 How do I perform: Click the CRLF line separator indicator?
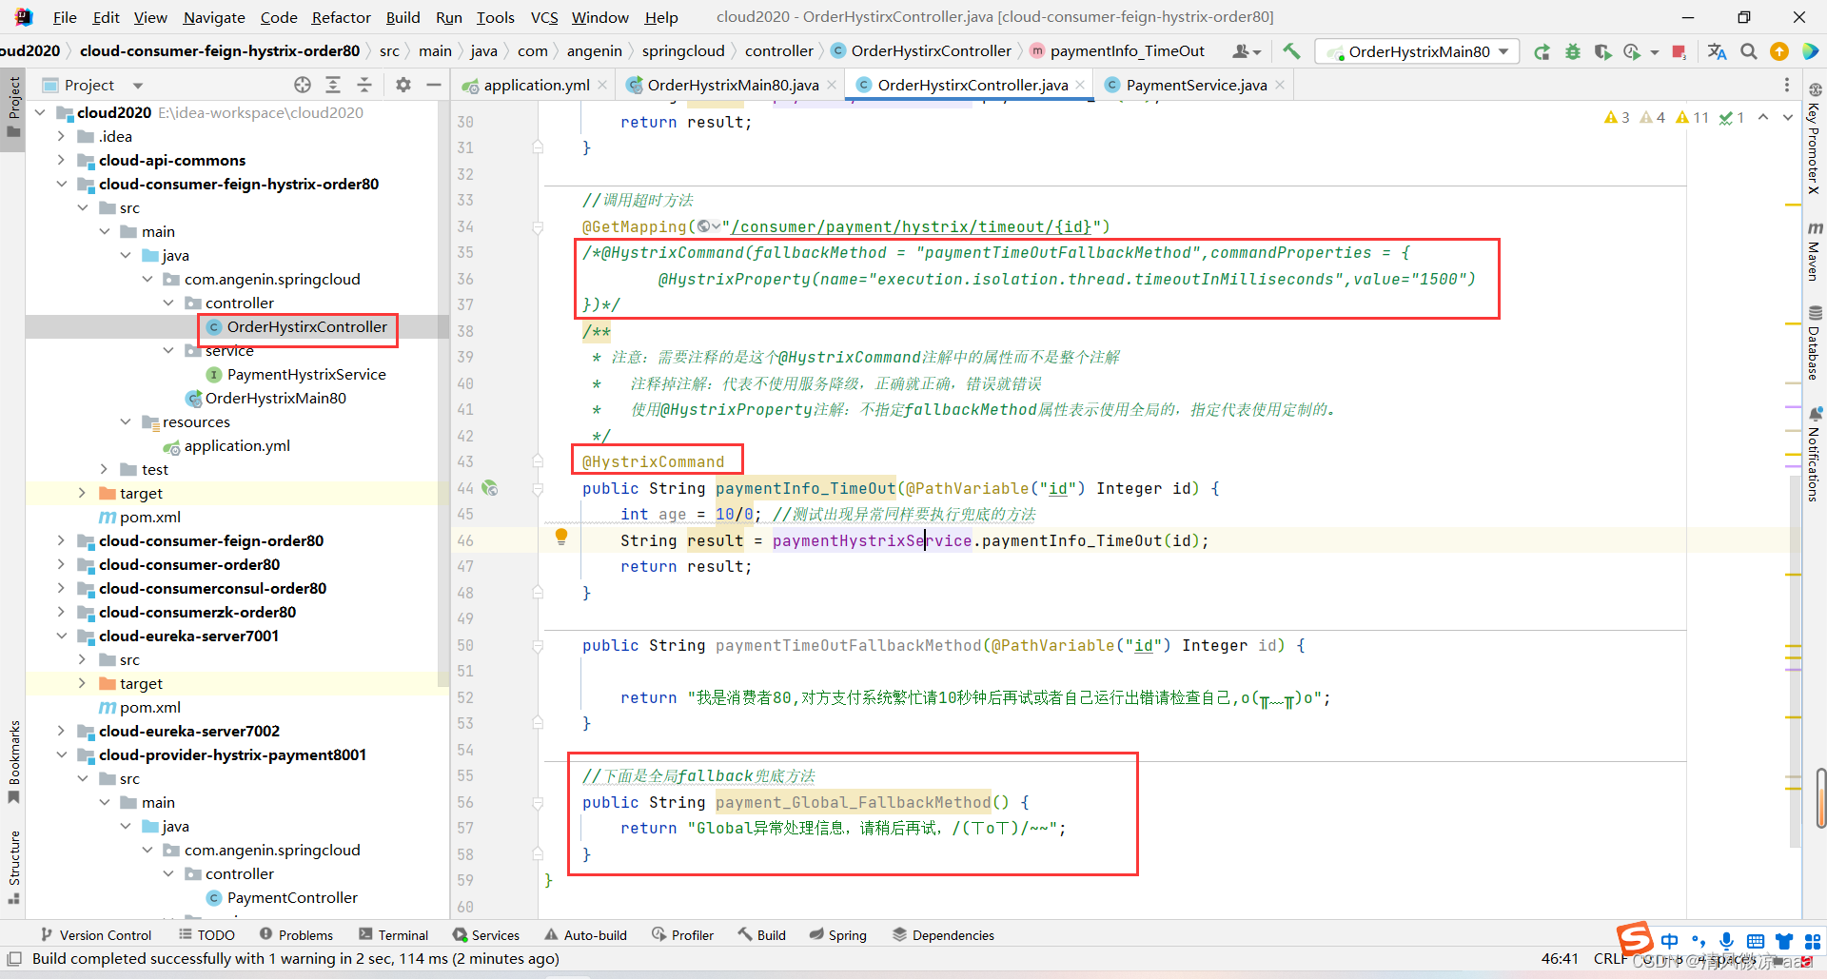coord(1610,959)
